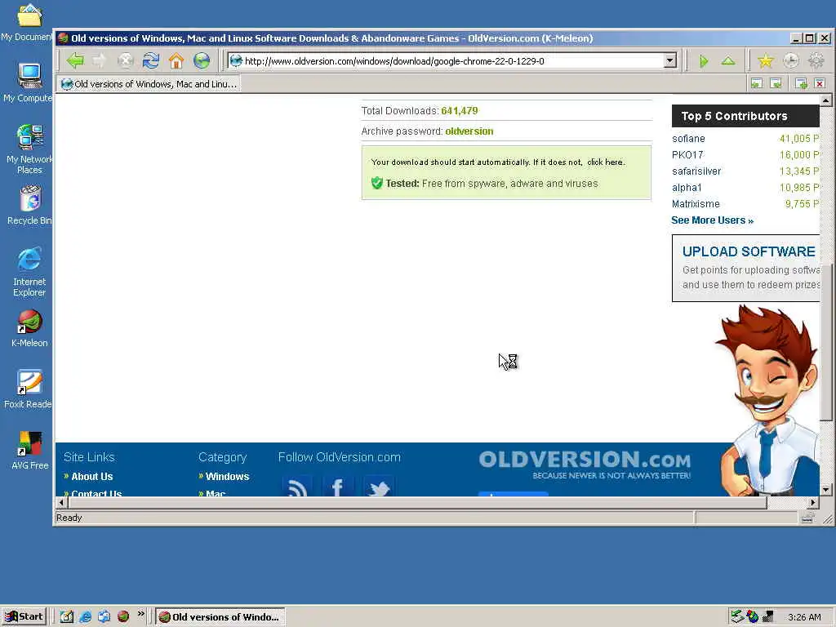Open Preferences with the gear icon
This screenshot has height=627, width=836.
816,60
